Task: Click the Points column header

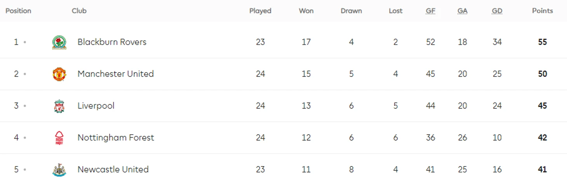Action: [x=543, y=11]
